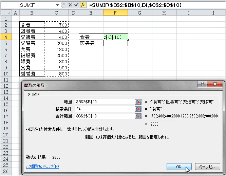Click the 範囲 input field
Viewport: 226px width, 176px height.
[x=105, y=102]
